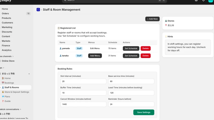214x120 pixels.
Task: Expand the Apps section chevron
Action: [3, 68]
